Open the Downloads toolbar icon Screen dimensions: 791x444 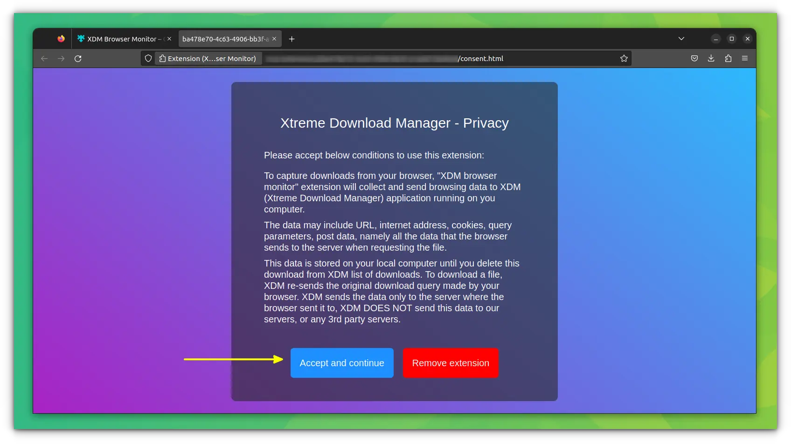click(711, 59)
